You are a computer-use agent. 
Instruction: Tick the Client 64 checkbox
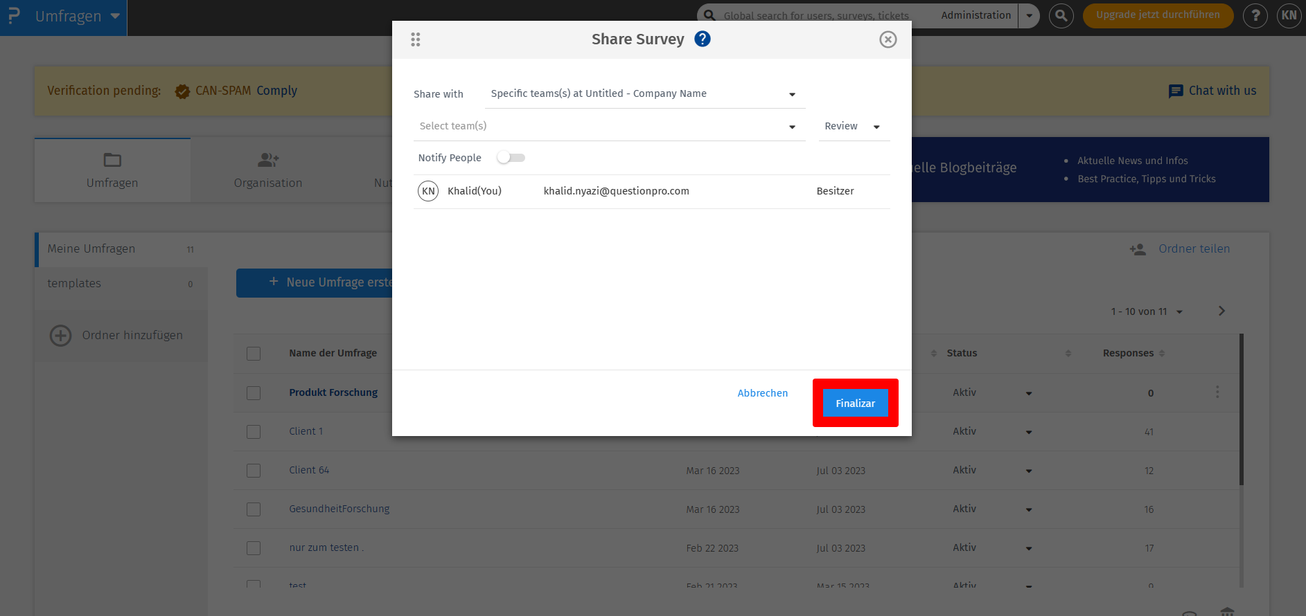click(x=254, y=471)
